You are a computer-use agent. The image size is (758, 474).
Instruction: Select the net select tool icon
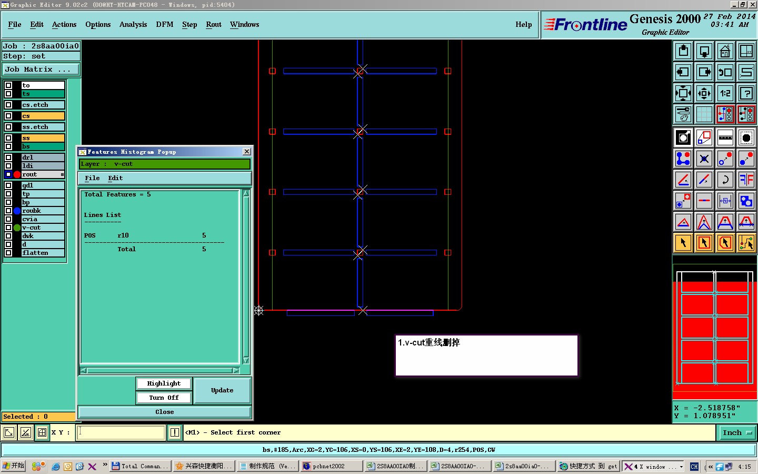point(746,243)
